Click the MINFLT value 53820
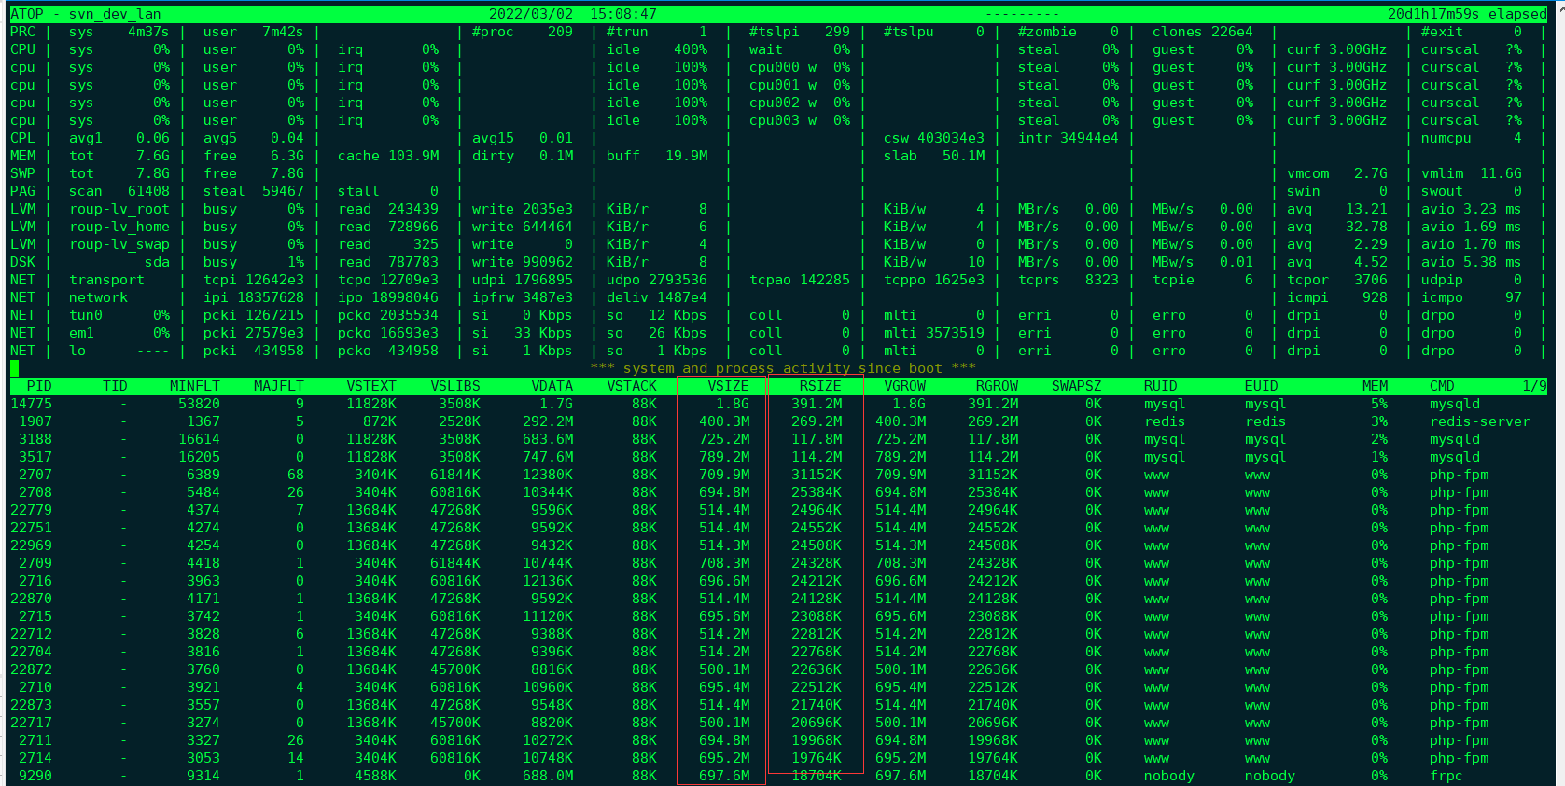1565x786 pixels. pos(199,404)
